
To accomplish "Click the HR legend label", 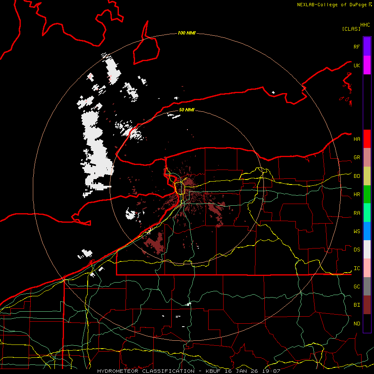I will click(357, 194).
